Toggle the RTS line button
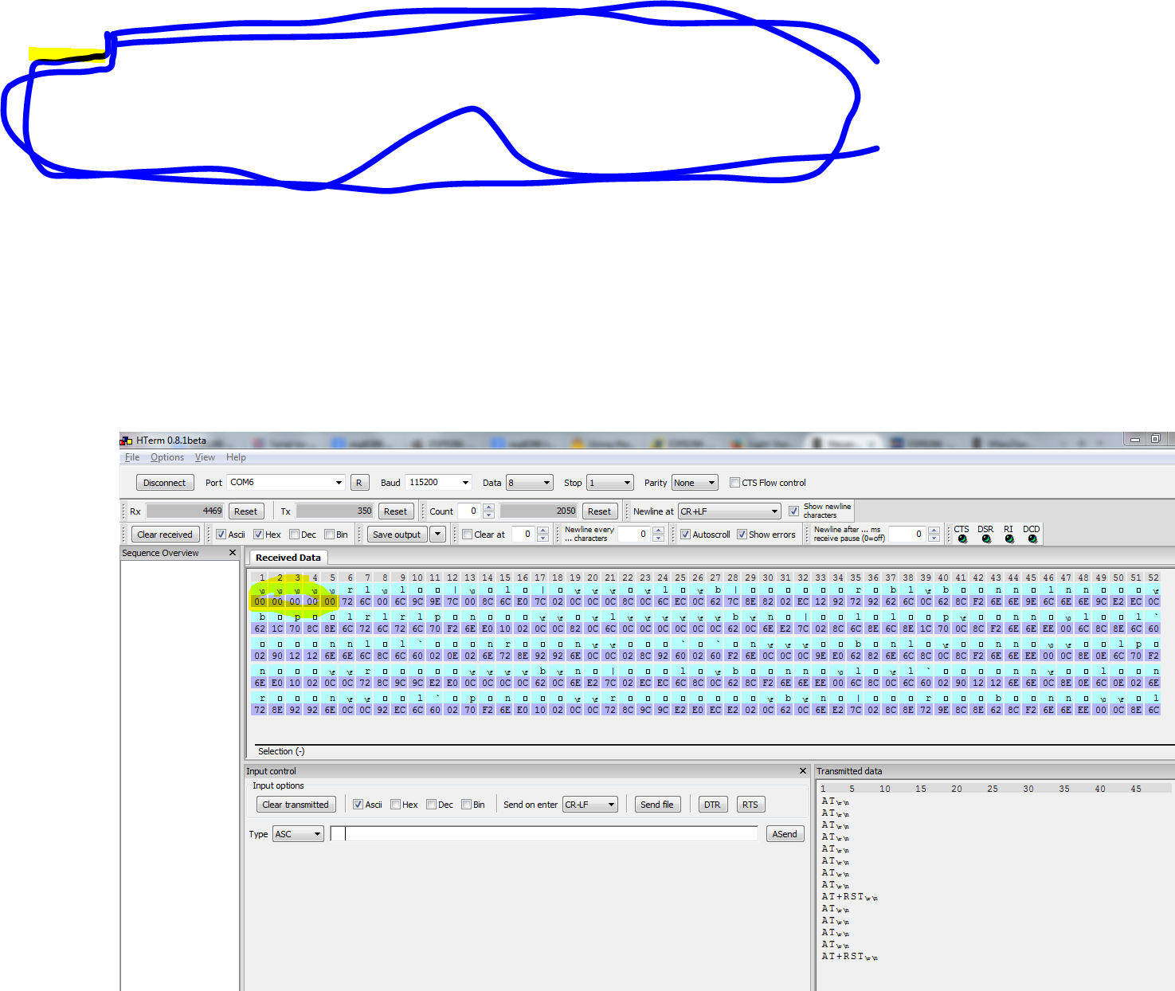The width and height of the screenshot is (1175, 991). pyautogui.click(x=750, y=805)
